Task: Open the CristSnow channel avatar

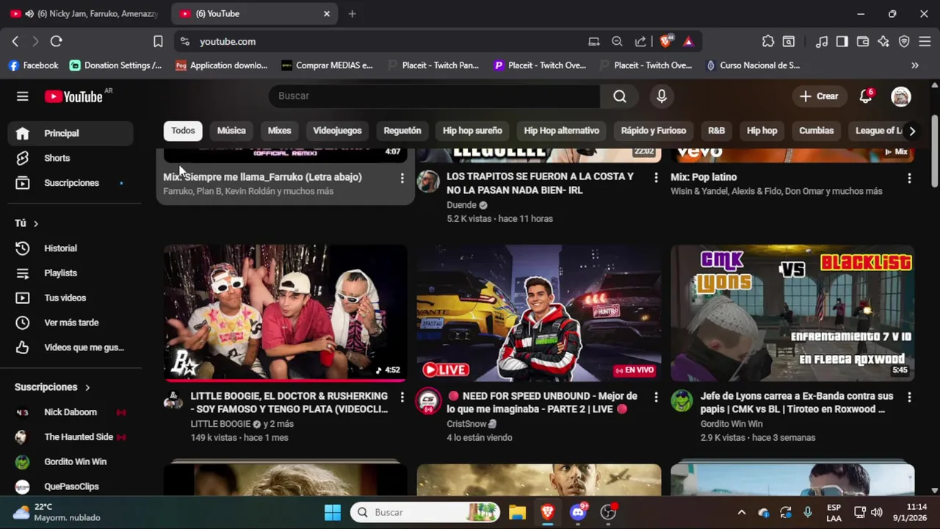Action: click(x=428, y=400)
